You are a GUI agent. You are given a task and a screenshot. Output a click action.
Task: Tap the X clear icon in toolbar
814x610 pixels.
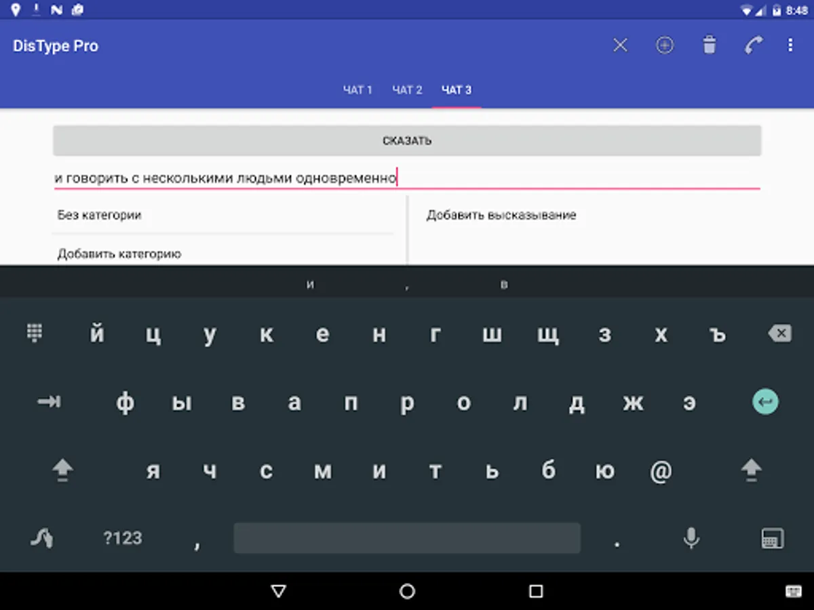pyautogui.click(x=620, y=45)
